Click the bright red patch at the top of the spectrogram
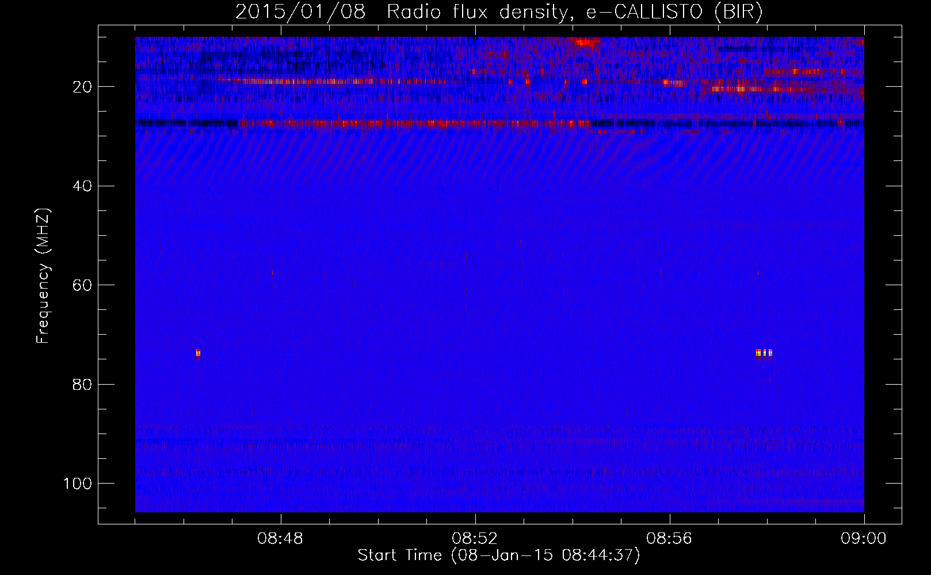Screen dimensions: 931x575 coord(587,42)
